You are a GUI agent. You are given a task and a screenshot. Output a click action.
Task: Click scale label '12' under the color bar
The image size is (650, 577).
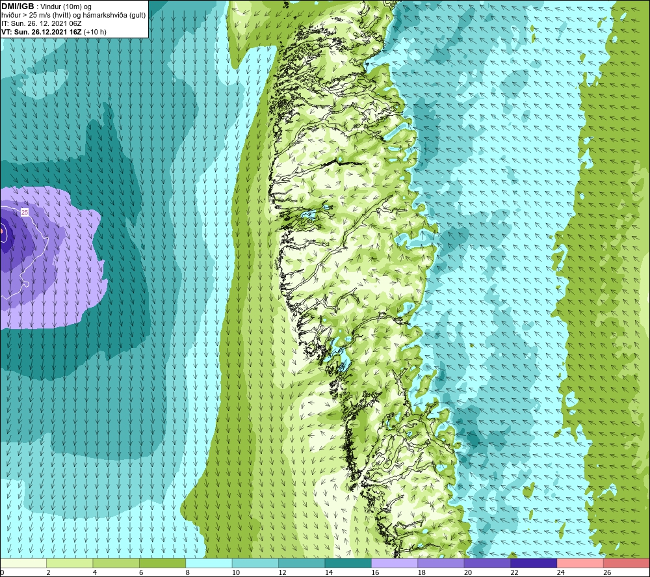[x=282, y=572]
